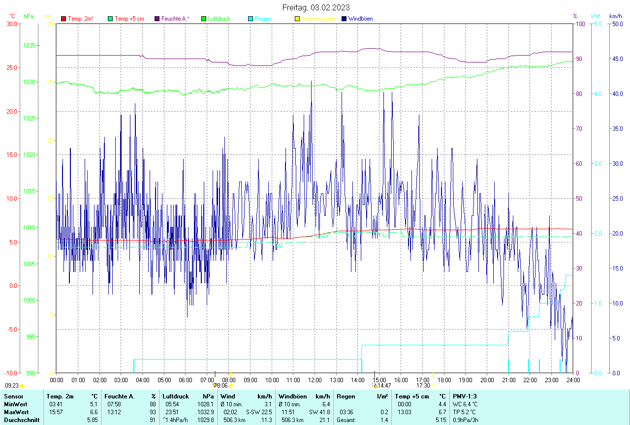
Task: Click the moon marker at 14:47
Action: pyautogui.click(x=375, y=386)
